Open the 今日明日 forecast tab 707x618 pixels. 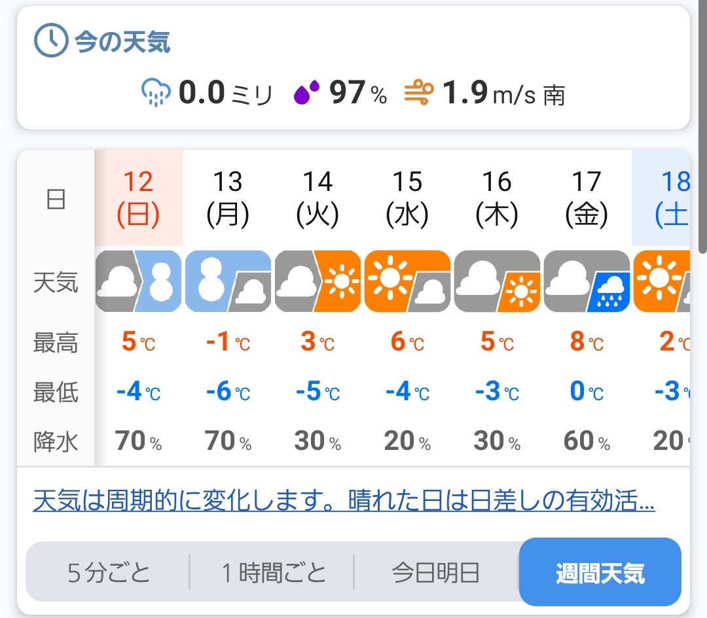tap(436, 573)
